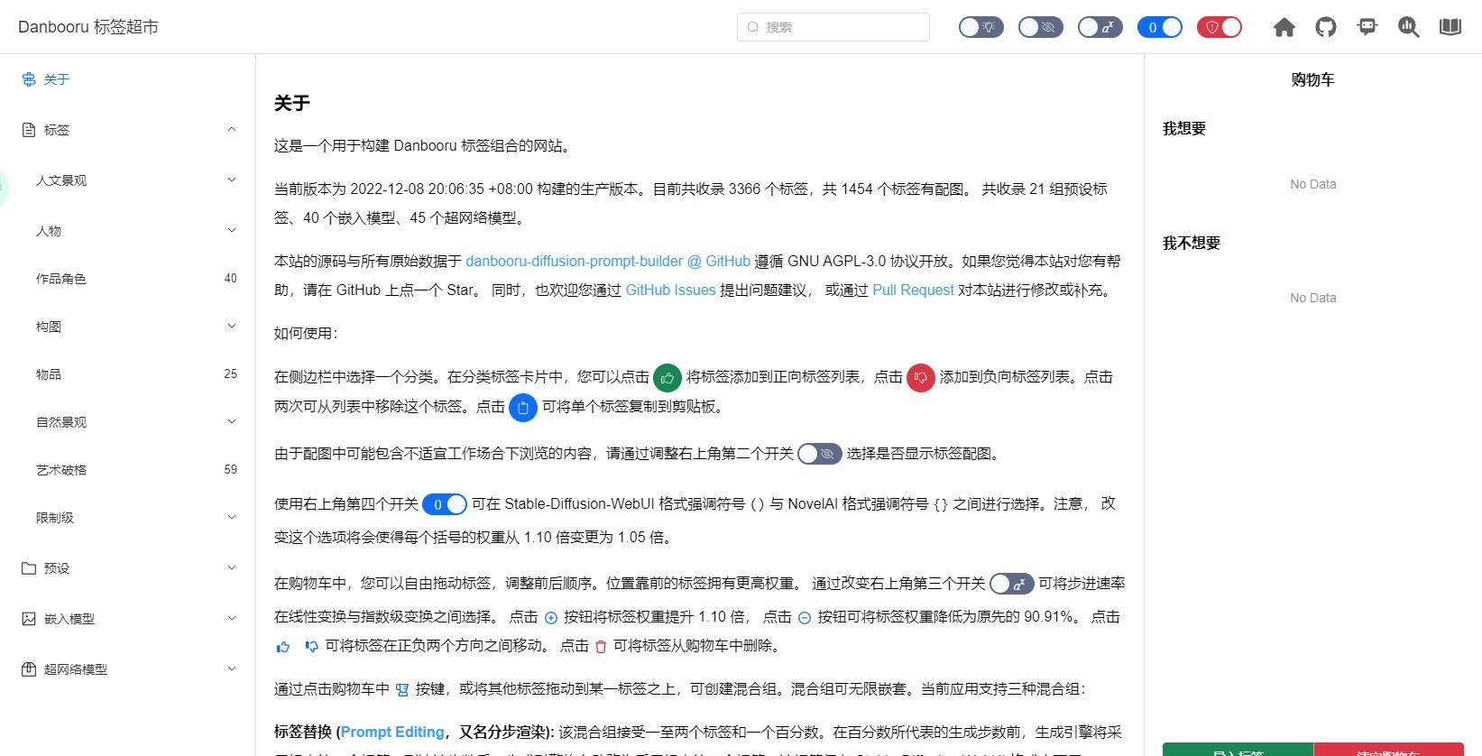Open the Prompt Editing link
The image size is (1482, 756).
pyautogui.click(x=392, y=733)
